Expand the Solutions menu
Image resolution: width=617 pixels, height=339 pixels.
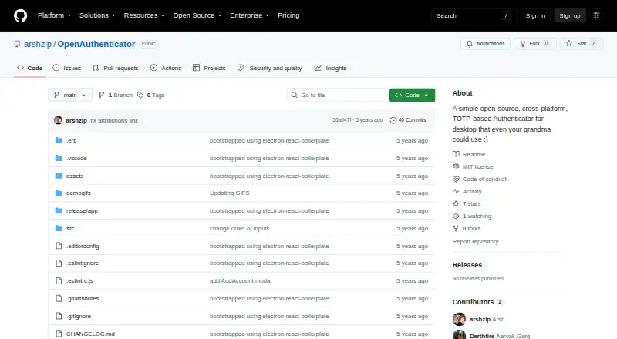tap(97, 15)
